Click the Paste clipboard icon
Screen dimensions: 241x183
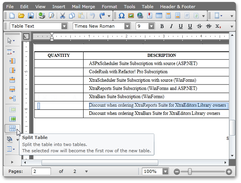coord(81,16)
